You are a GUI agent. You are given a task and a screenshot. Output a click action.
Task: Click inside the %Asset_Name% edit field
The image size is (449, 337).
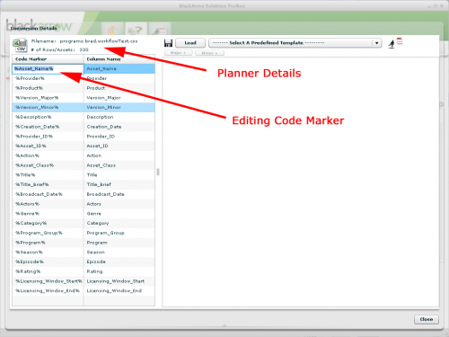[x=48, y=68]
